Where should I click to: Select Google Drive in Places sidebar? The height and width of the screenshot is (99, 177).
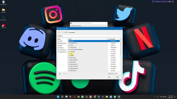point(63,52)
